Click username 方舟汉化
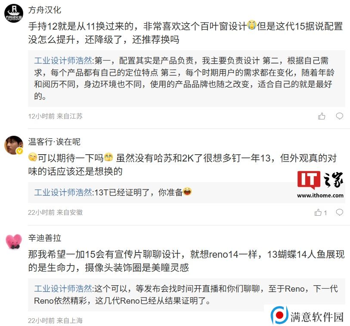The width and height of the screenshot is (350, 326). [45, 10]
